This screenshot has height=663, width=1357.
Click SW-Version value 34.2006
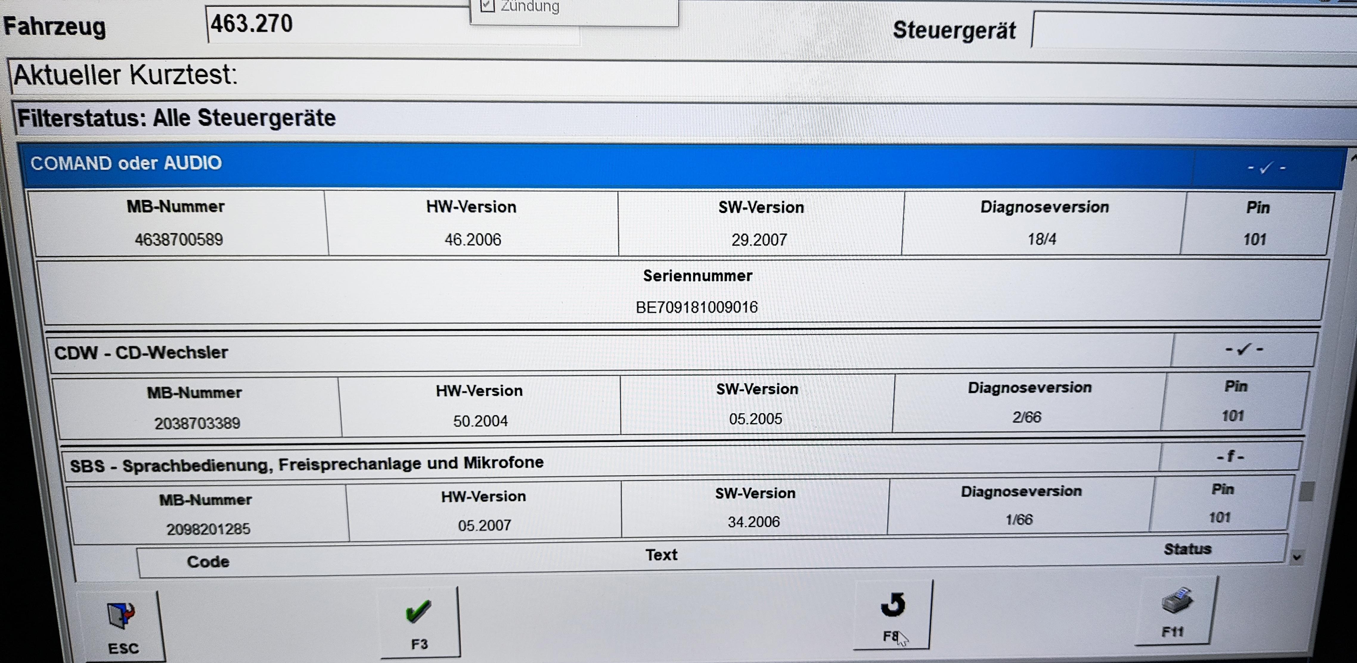(753, 522)
